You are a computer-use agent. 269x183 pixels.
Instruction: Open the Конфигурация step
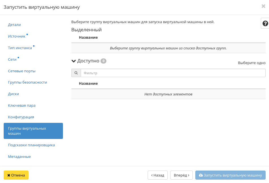(x=21, y=117)
